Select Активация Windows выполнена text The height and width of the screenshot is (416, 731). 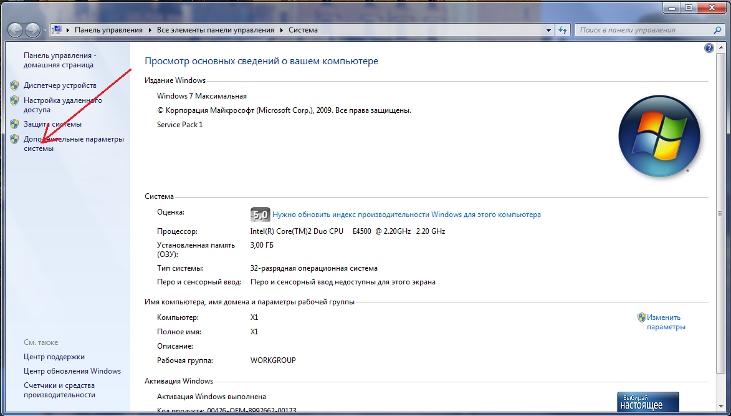(212, 397)
